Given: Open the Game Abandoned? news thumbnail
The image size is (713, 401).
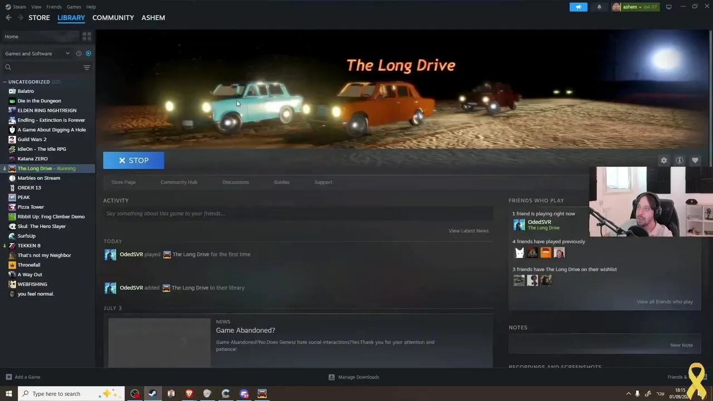Looking at the screenshot, I should (x=159, y=343).
